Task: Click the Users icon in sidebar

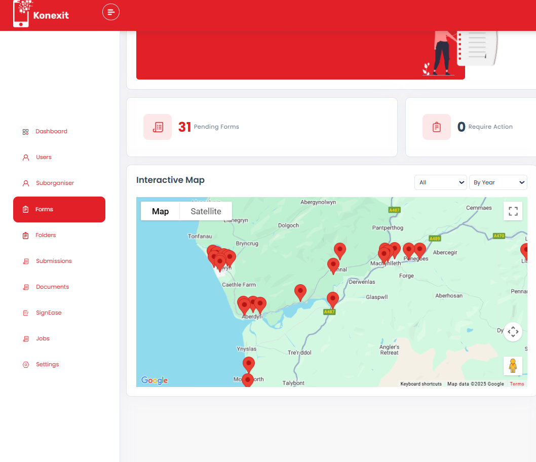Action: pos(26,158)
